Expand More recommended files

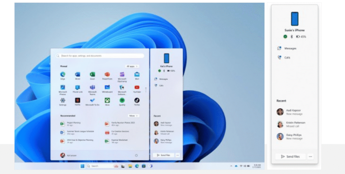[x=133, y=116]
